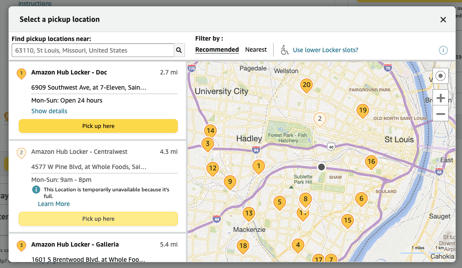The image size is (462, 268).
Task: Open marker 2 details on the map
Action: click(319, 119)
